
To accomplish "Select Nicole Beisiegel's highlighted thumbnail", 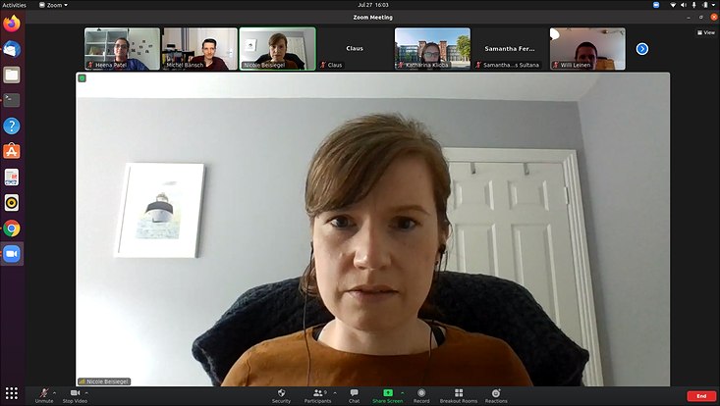I will coord(277,49).
